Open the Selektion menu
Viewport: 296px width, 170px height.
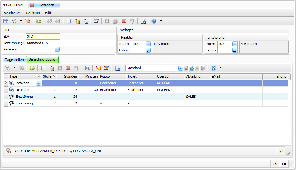tap(33, 13)
